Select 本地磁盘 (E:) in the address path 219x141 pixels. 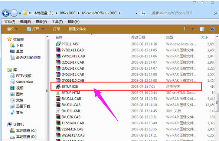[x=43, y=13]
